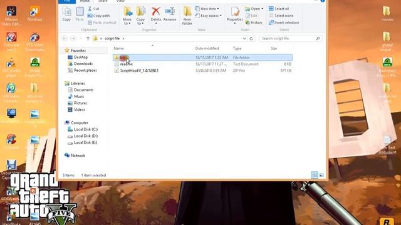Select Libraries in navigation pane
This screenshot has width=401, height=225.
tap(78, 83)
